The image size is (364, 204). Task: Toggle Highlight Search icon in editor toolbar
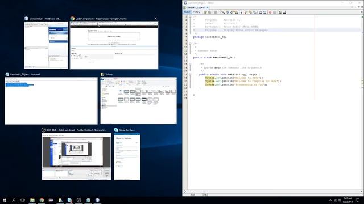click(x=237, y=12)
